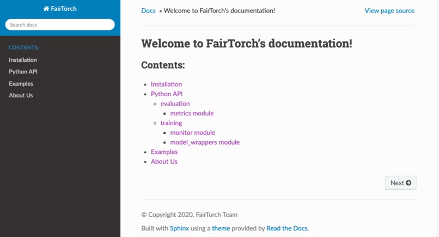Go to the next page with Next button
The height and width of the screenshot is (237, 439).
[401, 183]
